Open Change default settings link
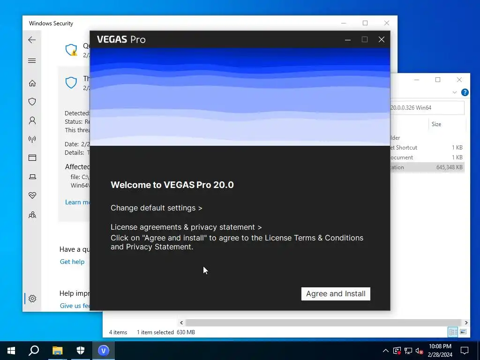The width and height of the screenshot is (480, 360). point(156,208)
